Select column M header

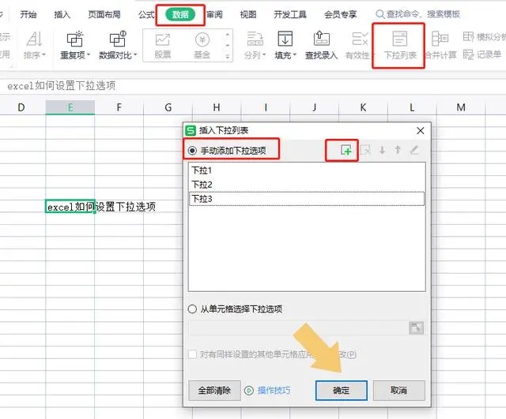(461, 107)
